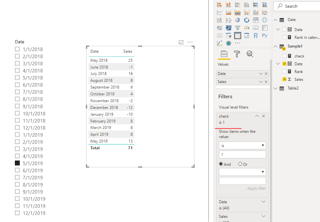The height and width of the screenshot is (222, 320).
Task: Select the Gauge visual
Action: [246, 28]
